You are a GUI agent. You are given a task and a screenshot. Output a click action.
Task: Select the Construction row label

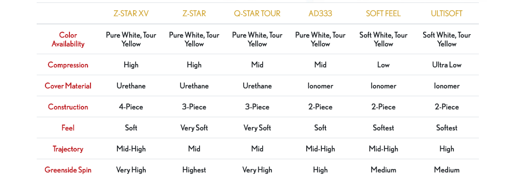[68, 107]
